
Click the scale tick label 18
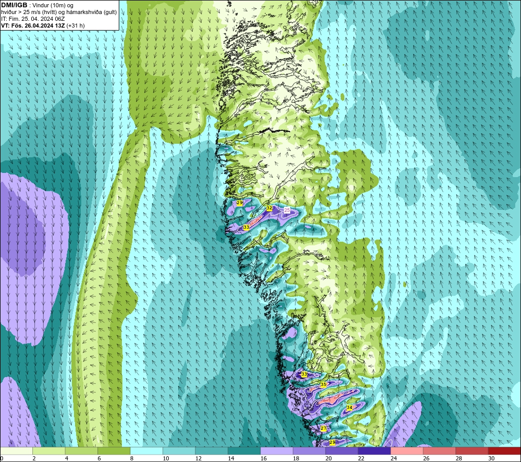pyautogui.click(x=296, y=458)
